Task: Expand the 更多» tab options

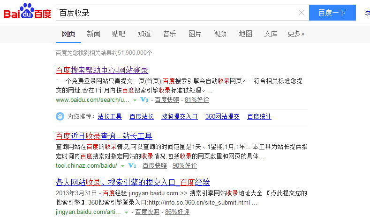Action: (296, 34)
